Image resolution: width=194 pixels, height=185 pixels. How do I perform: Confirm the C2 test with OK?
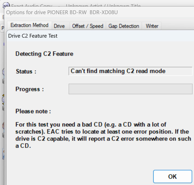click(x=172, y=176)
